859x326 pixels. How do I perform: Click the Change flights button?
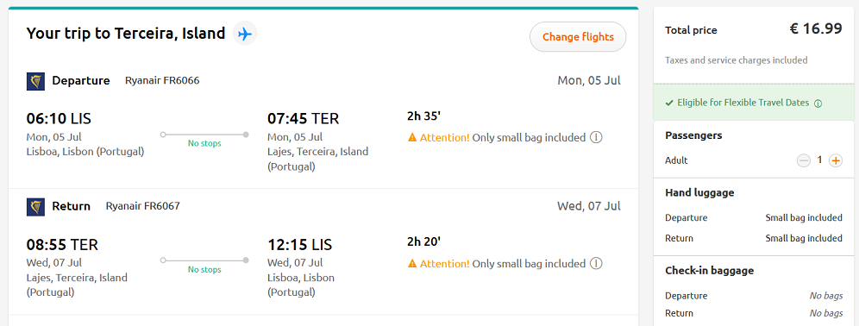coord(578,37)
